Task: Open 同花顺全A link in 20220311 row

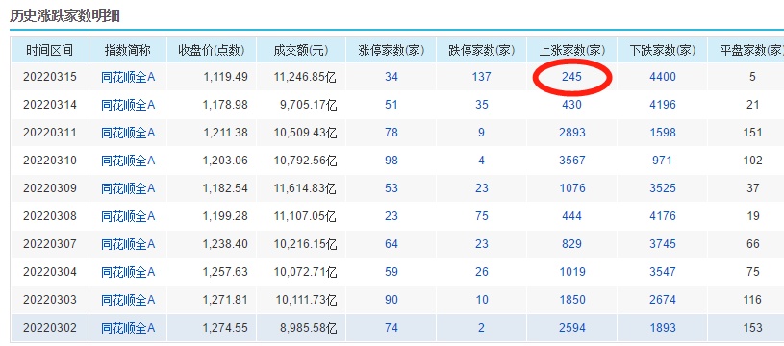Action: point(129,133)
